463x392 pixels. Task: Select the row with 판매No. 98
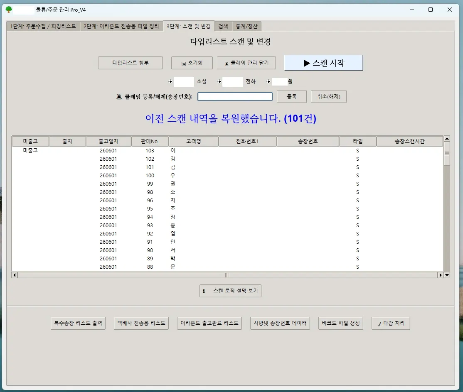[x=227, y=192]
